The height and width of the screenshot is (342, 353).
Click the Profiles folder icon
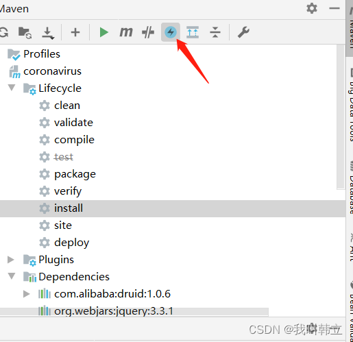click(14, 55)
